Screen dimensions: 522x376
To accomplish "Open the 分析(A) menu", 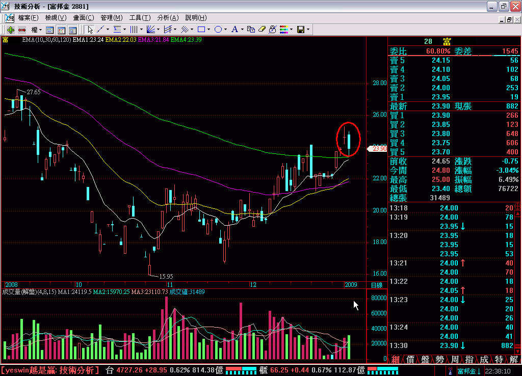I will click(x=168, y=18).
